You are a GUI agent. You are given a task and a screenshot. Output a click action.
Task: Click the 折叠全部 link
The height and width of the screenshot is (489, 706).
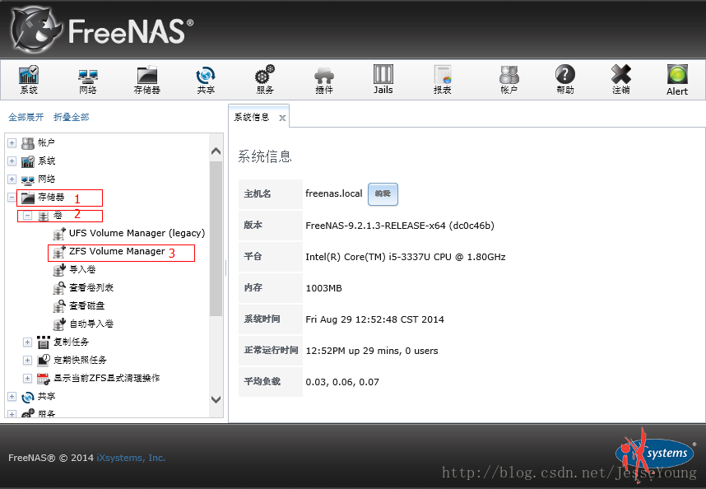click(x=71, y=117)
